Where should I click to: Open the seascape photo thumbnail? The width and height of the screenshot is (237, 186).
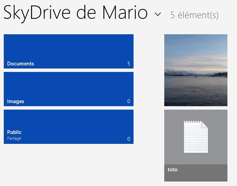tap(196, 70)
